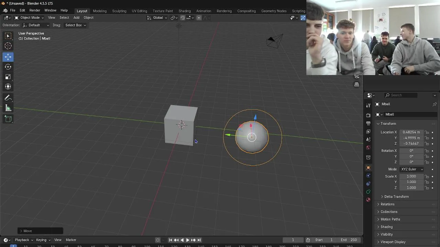Open the World properties tab

click(x=368, y=148)
